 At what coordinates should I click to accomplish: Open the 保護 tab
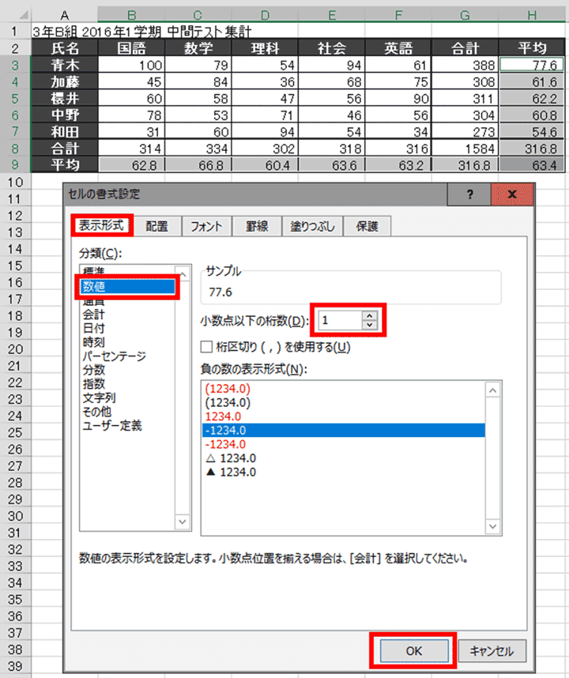[x=367, y=226]
